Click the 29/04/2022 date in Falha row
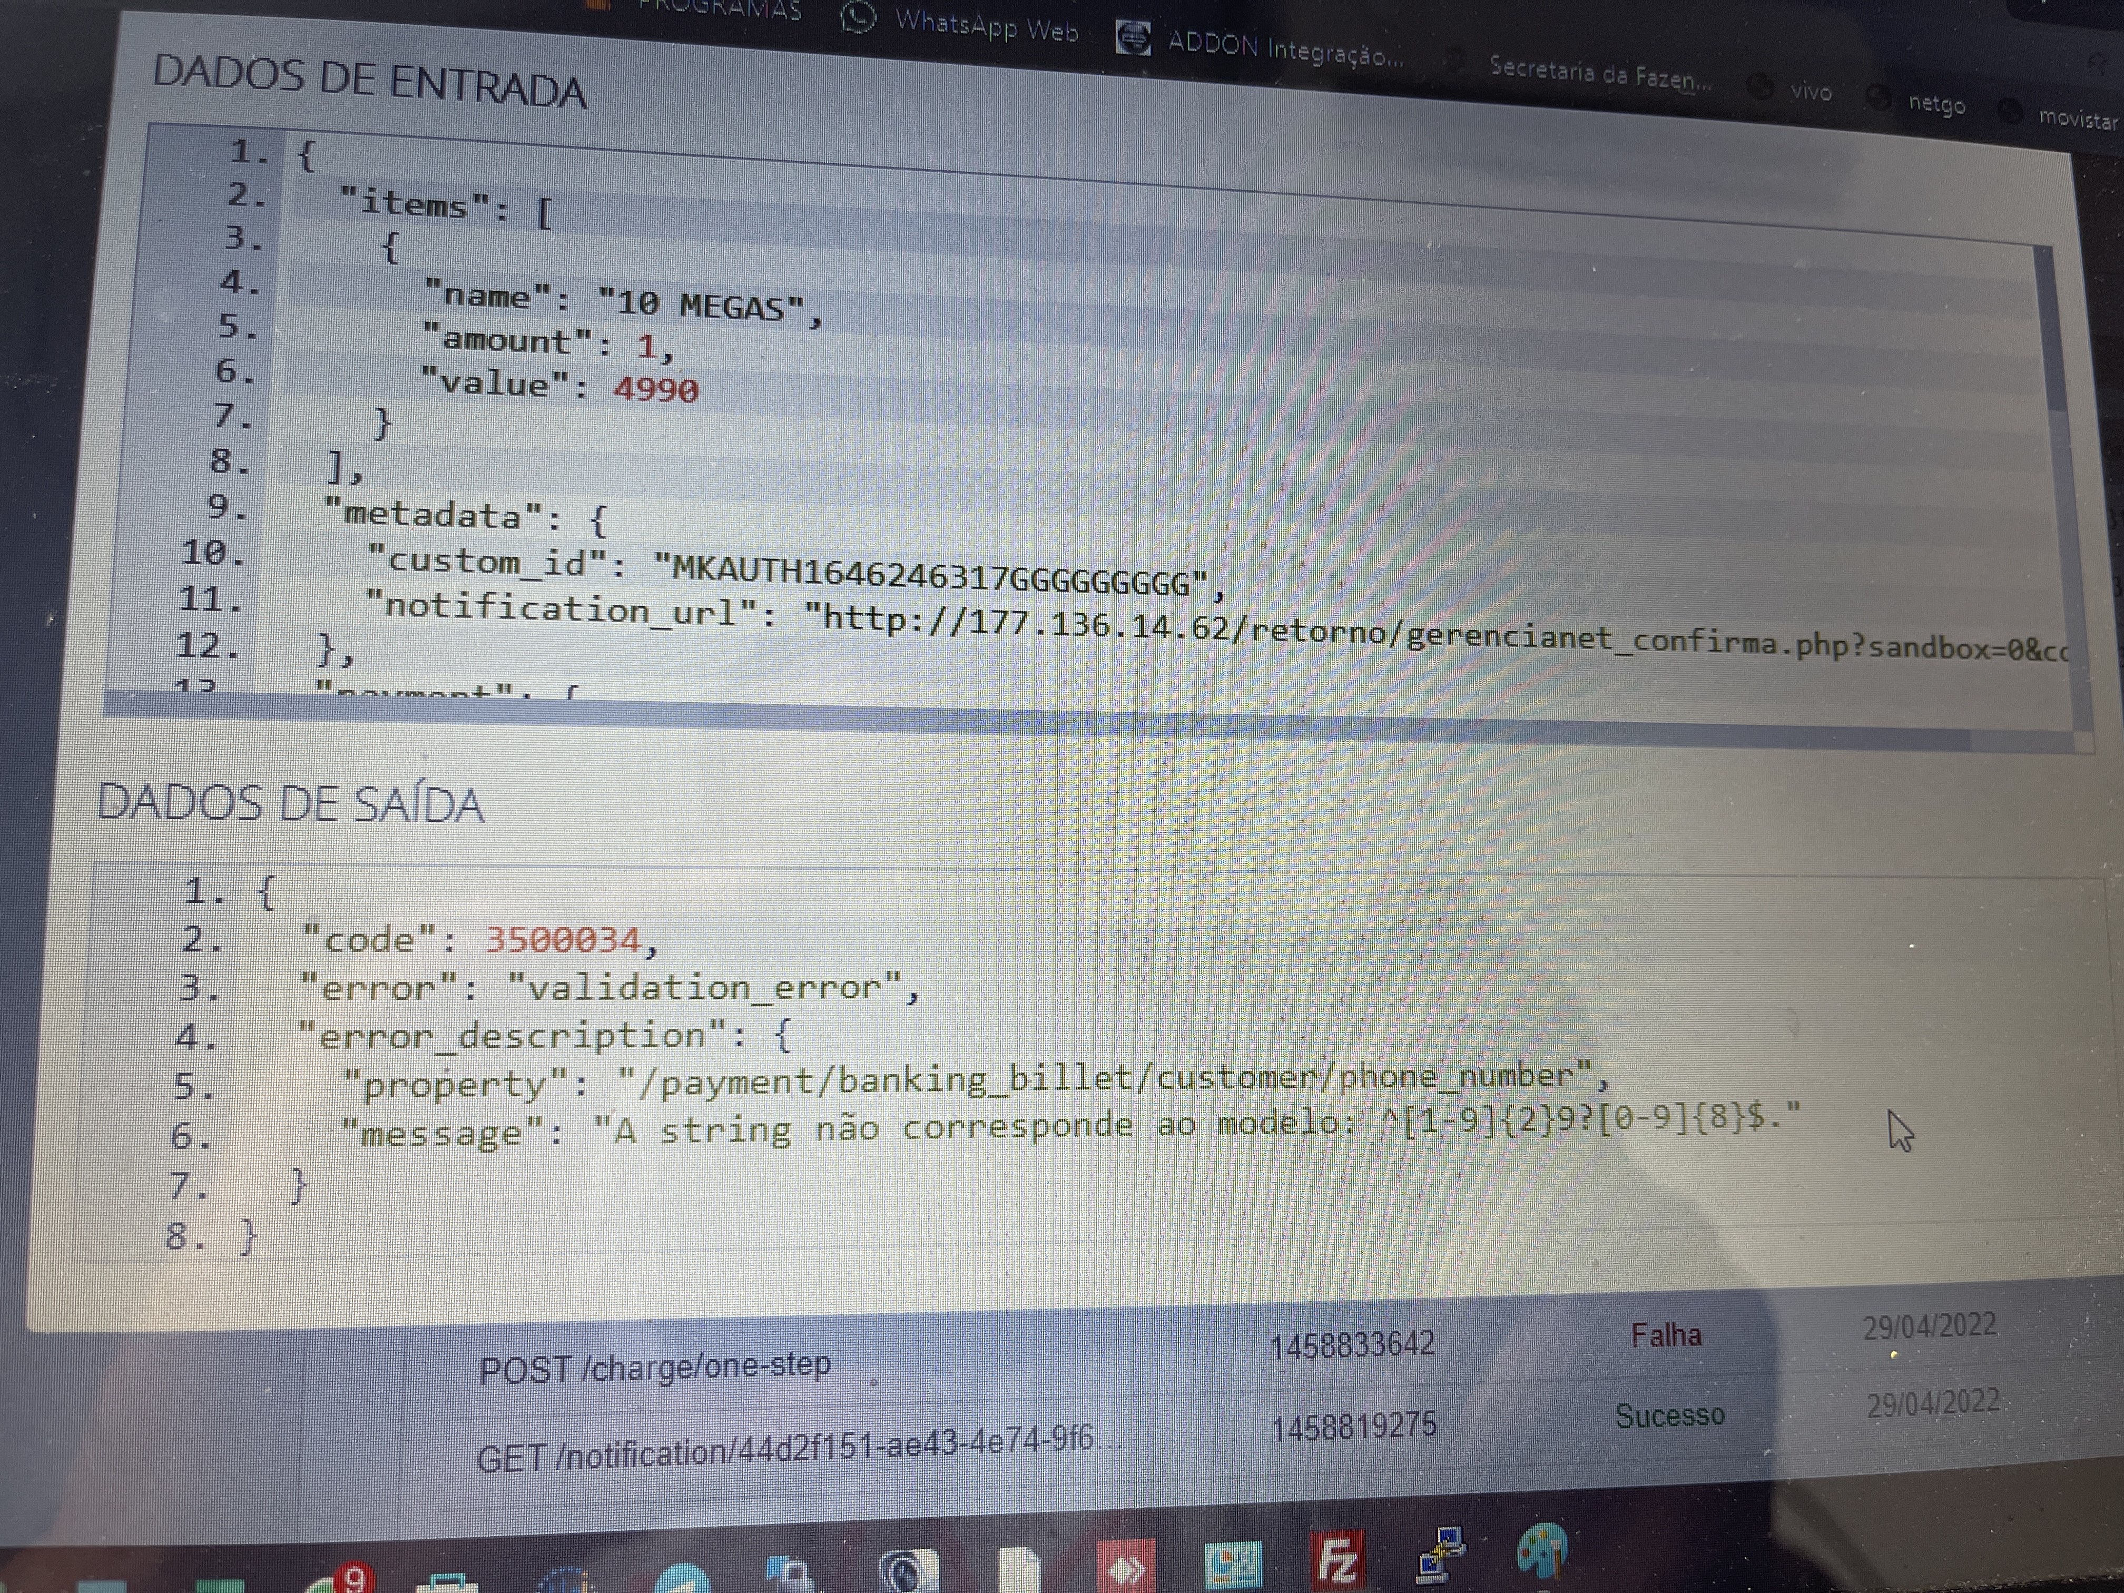 [x=1930, y=1326]
